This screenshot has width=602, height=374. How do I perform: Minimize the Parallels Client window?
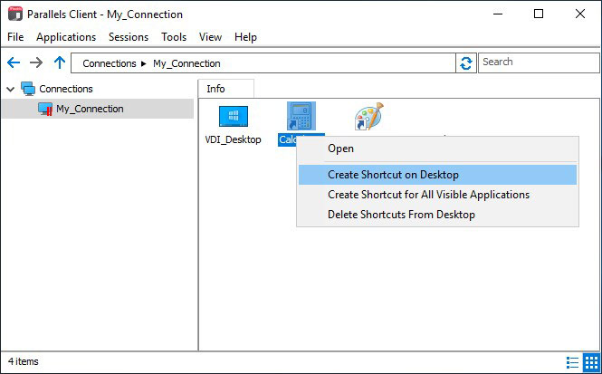[498, 14]
